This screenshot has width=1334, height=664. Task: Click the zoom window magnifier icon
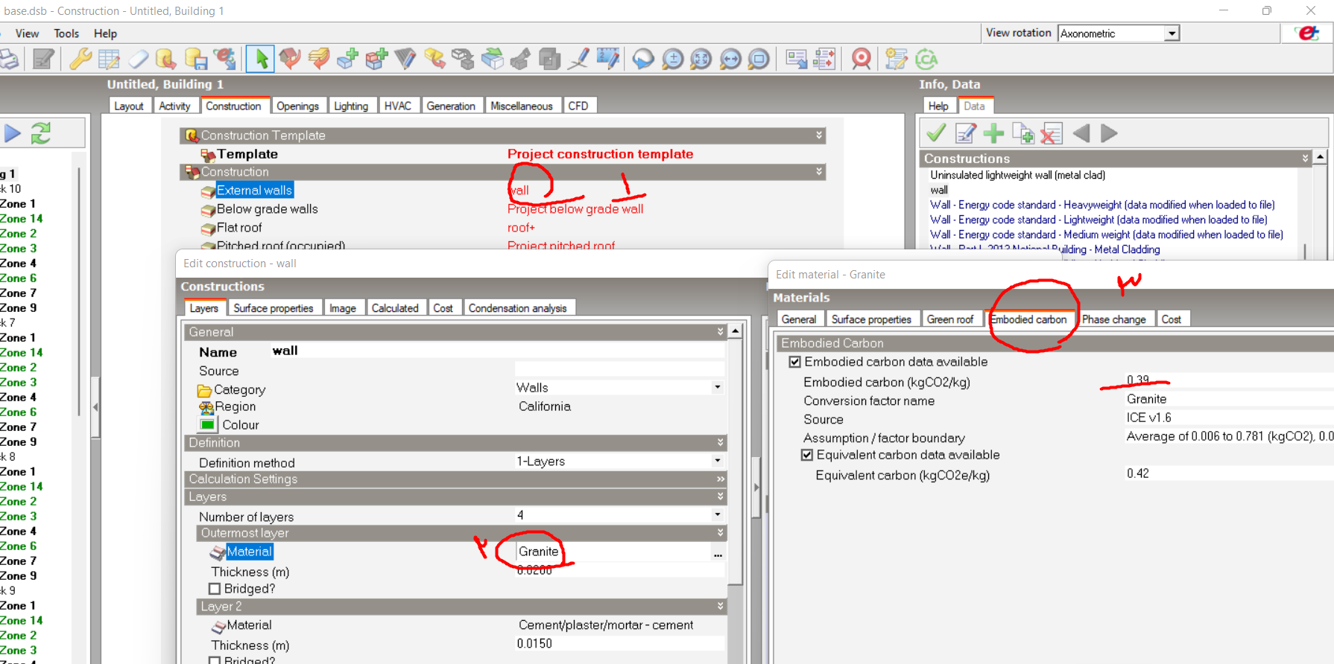759,59
